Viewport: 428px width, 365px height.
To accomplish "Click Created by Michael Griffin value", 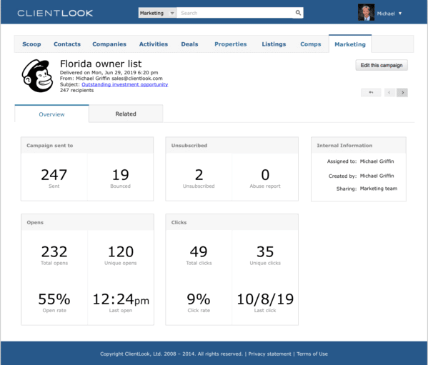I will click(x=377, y=176).
